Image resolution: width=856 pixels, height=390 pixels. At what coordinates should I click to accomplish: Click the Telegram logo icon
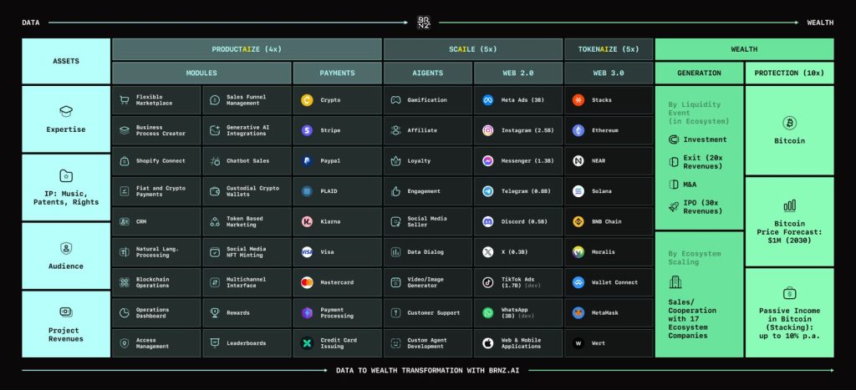488,191
